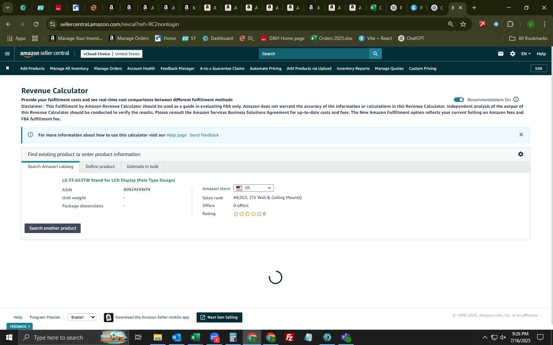Open the tab search dropdown arrow
Viewport: 553px width, 345px height.
click(x=7, y=8)
